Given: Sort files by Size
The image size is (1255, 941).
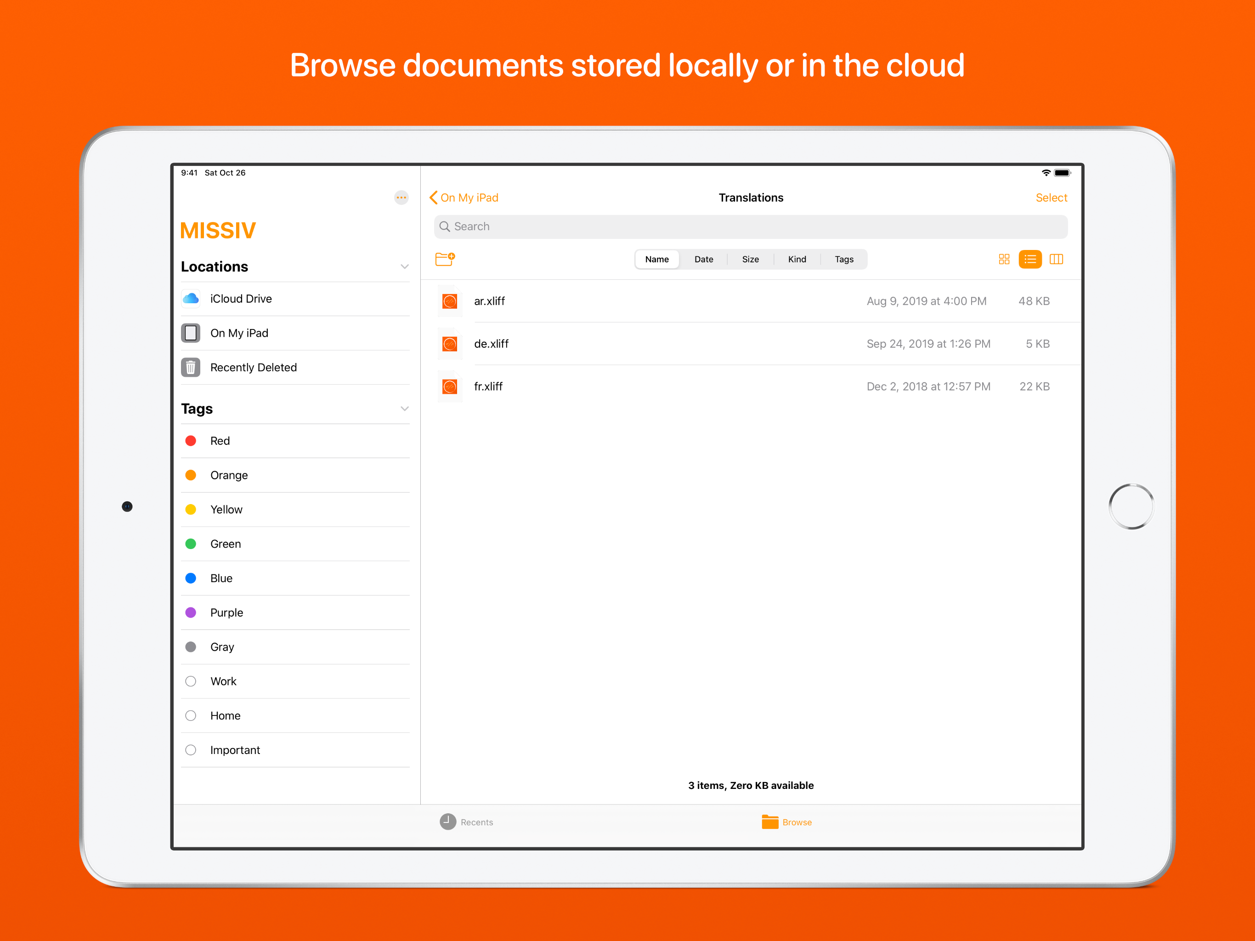Looking at the screenshot, I should (x=750, y=259).
